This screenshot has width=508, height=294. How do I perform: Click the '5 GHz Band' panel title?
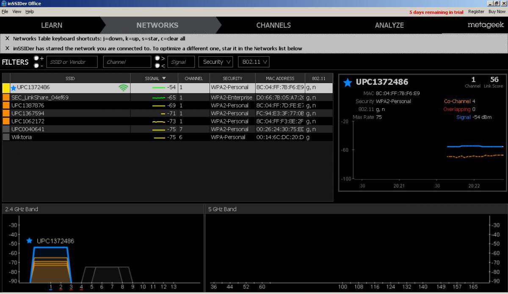pyautogui.click(x=222, y=209)
